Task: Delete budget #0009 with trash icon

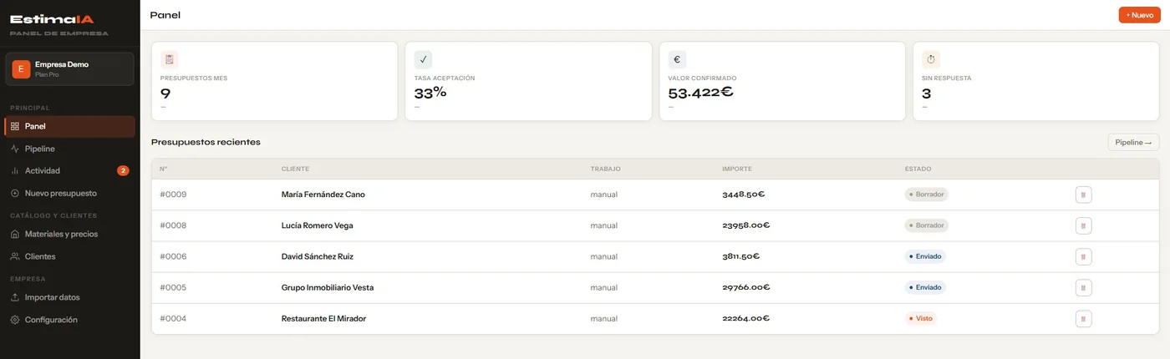Action: coord(1083,195)
